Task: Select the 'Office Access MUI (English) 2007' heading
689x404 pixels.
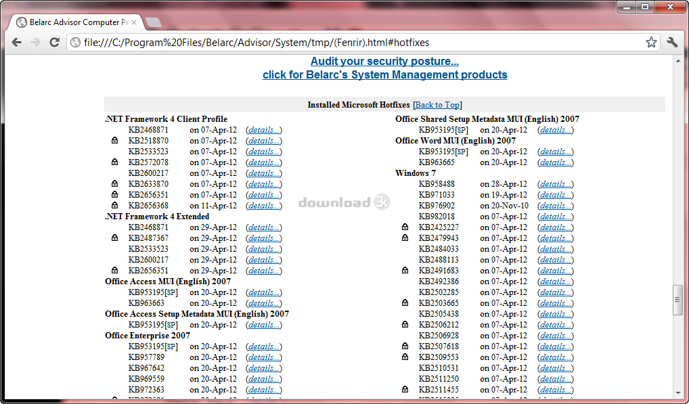Action: coord(168,282)
